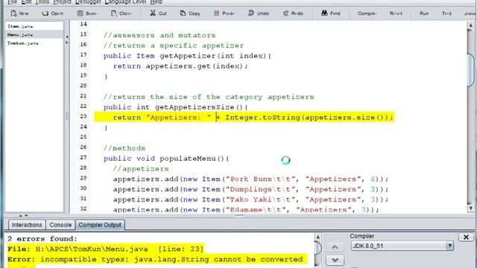Open the File menu

click(x=12, y=2)
